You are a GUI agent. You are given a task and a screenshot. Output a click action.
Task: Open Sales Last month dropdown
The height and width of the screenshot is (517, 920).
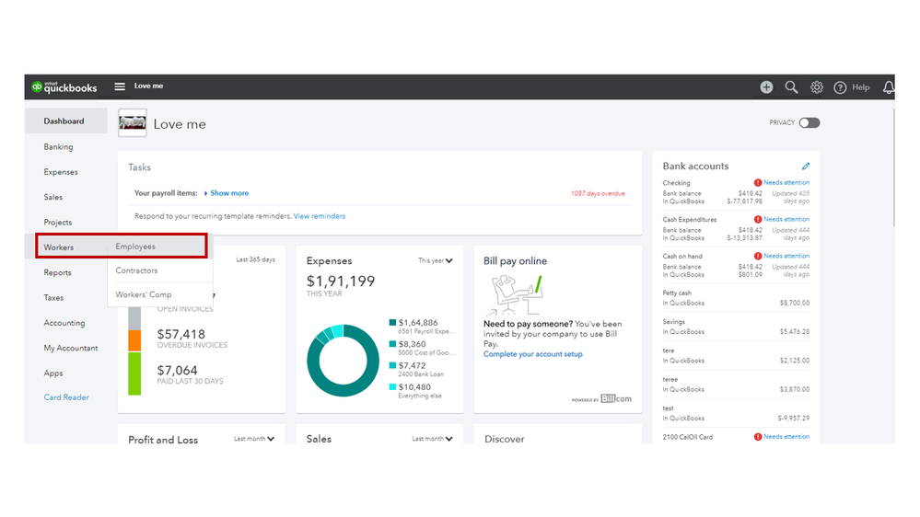tap(433, 439)
